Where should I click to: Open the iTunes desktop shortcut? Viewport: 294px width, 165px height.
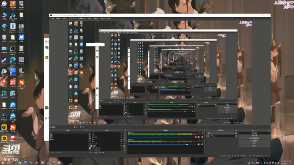[4, 5]
